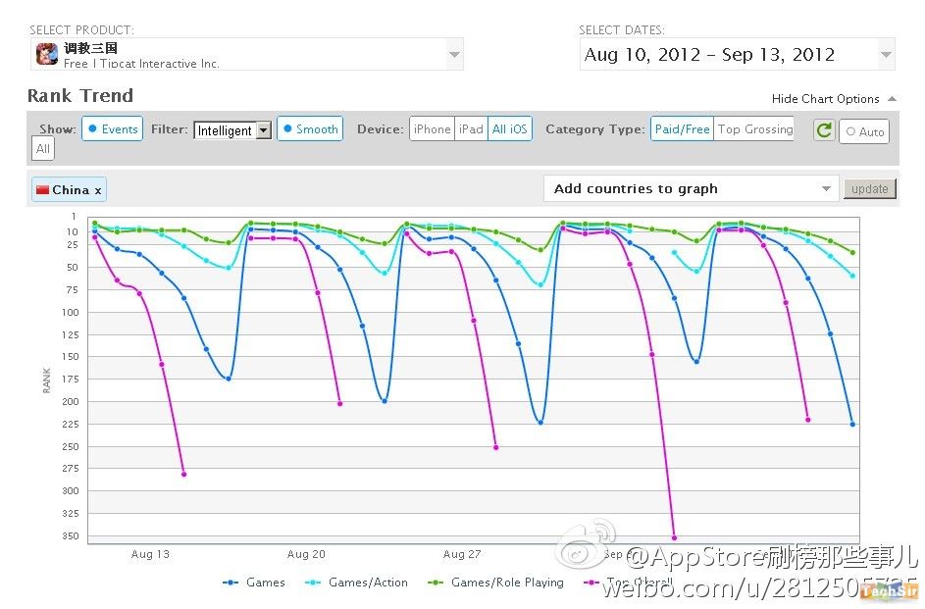Viewport: 925px width, 609px height.
Task: Collapse chart options with the triangle
Action: point(892,98)
